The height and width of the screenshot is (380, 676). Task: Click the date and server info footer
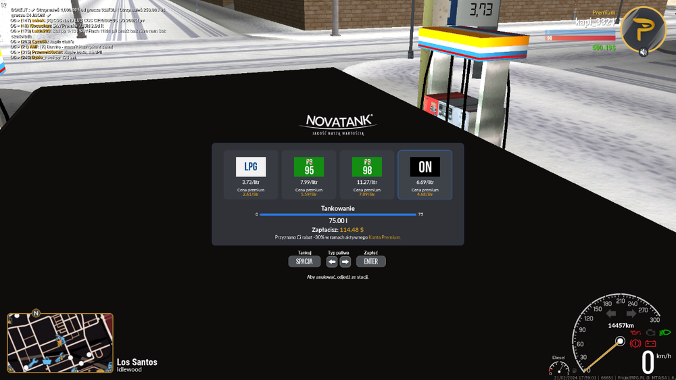click(x=614, y=377)
